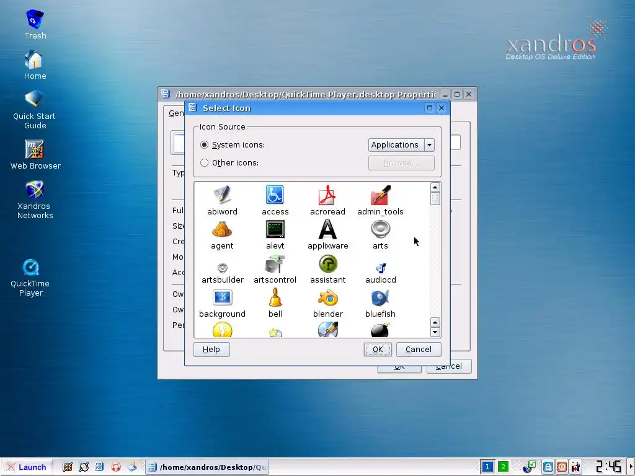Click the lifesaver help icon in taskbar
The width and height of the screenshot is (635, 476).
point(116,467)
